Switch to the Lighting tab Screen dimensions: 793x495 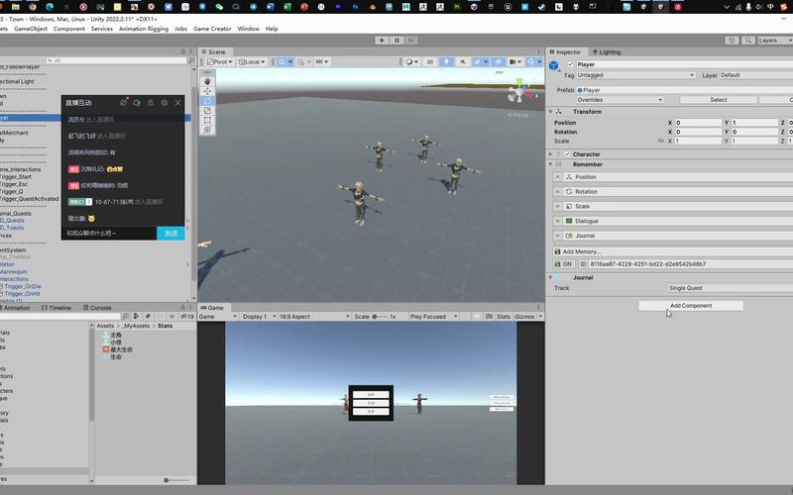pos(607,52)
